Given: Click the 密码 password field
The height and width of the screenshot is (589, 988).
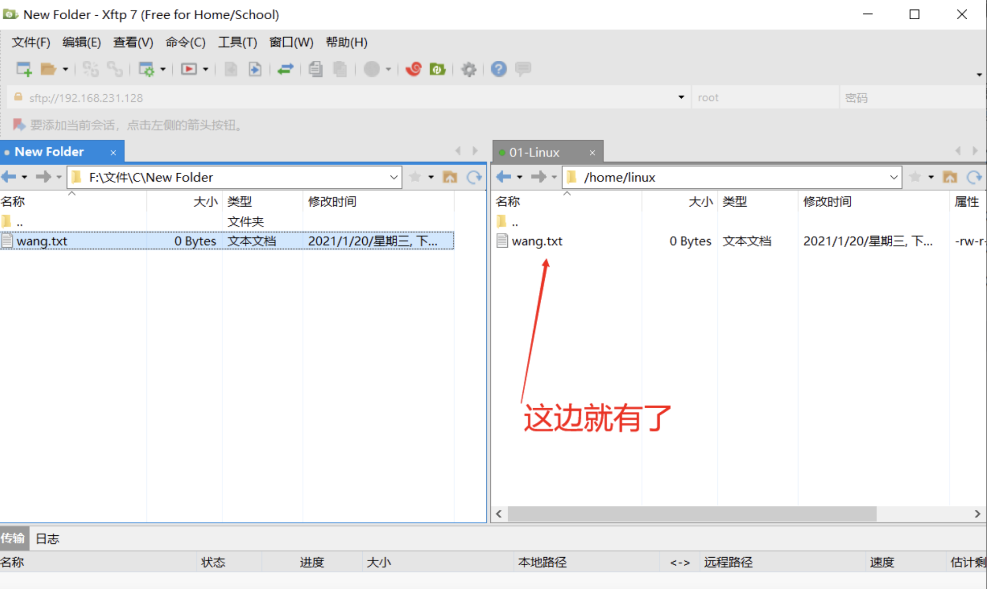Looking at the screenshot, I should coord(913,97).
